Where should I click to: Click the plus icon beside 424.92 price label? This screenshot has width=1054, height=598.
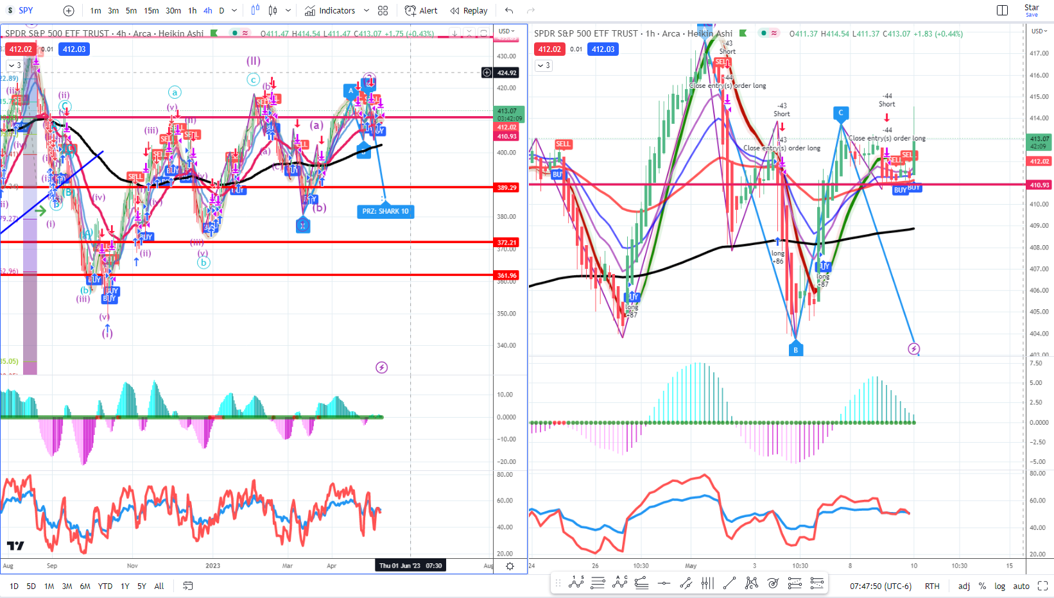click(x=487, y=73)
